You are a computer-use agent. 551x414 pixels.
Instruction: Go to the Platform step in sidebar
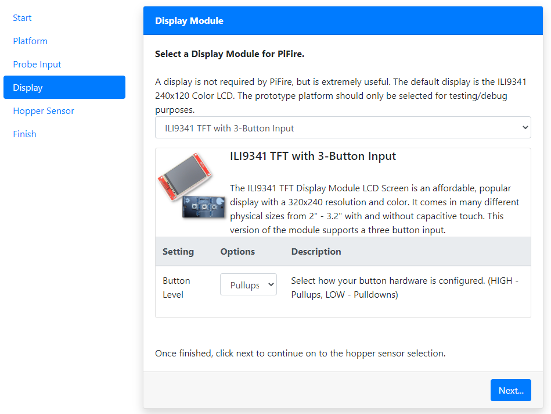[30, 41]
